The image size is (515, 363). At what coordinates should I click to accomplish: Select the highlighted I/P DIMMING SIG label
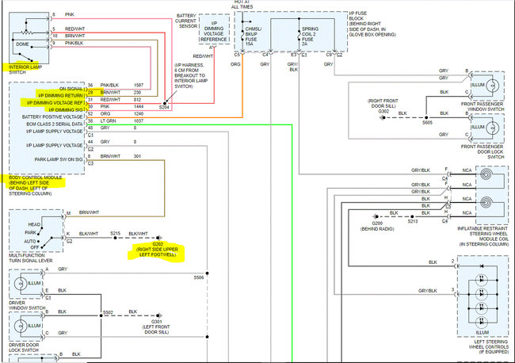click(66, 110)
